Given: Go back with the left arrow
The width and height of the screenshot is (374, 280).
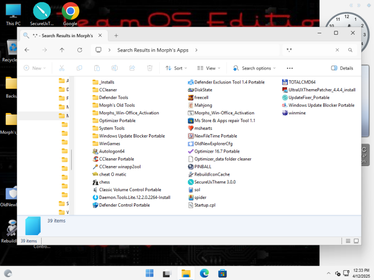Looking at the screenshot, I should [x=27, y=50].
